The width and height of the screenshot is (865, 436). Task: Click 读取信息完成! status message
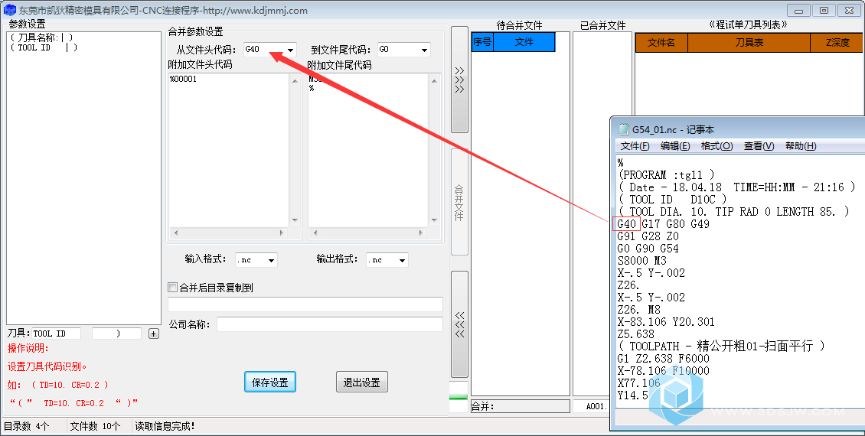click(x=165, y=426)
